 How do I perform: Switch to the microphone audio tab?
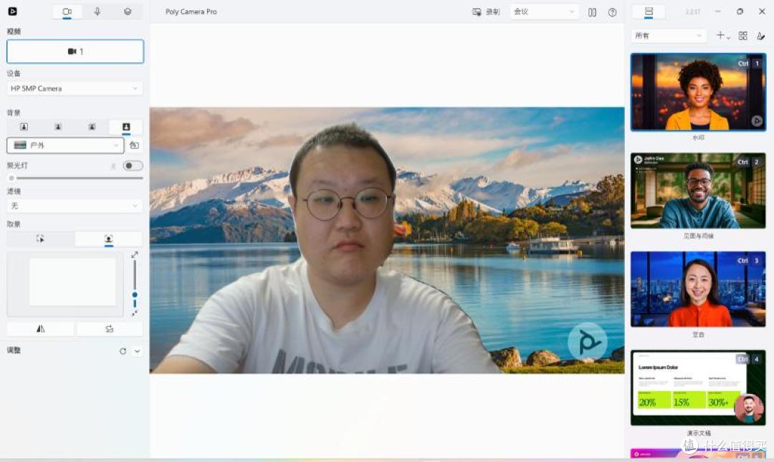pyautogui.click(x=97, y=11)
